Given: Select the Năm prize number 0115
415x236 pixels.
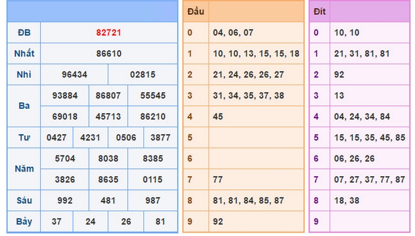Looking at the screenshot, I should 153,179.
